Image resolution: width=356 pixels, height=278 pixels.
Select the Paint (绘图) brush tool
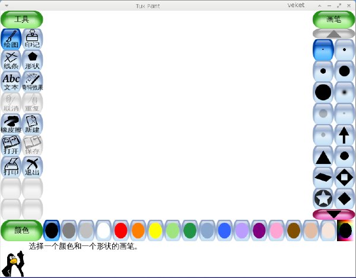click(x=11, y=39)
